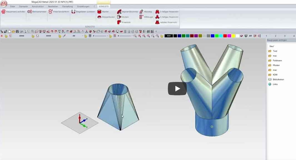The height and width of the screenshot is (160, 296).
Task: Select the Kniestück tool
Action: pos(119,22)
